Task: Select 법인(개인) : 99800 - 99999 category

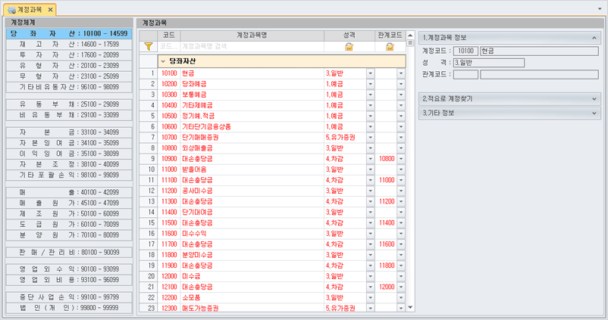Action: [x=69, y=308]
